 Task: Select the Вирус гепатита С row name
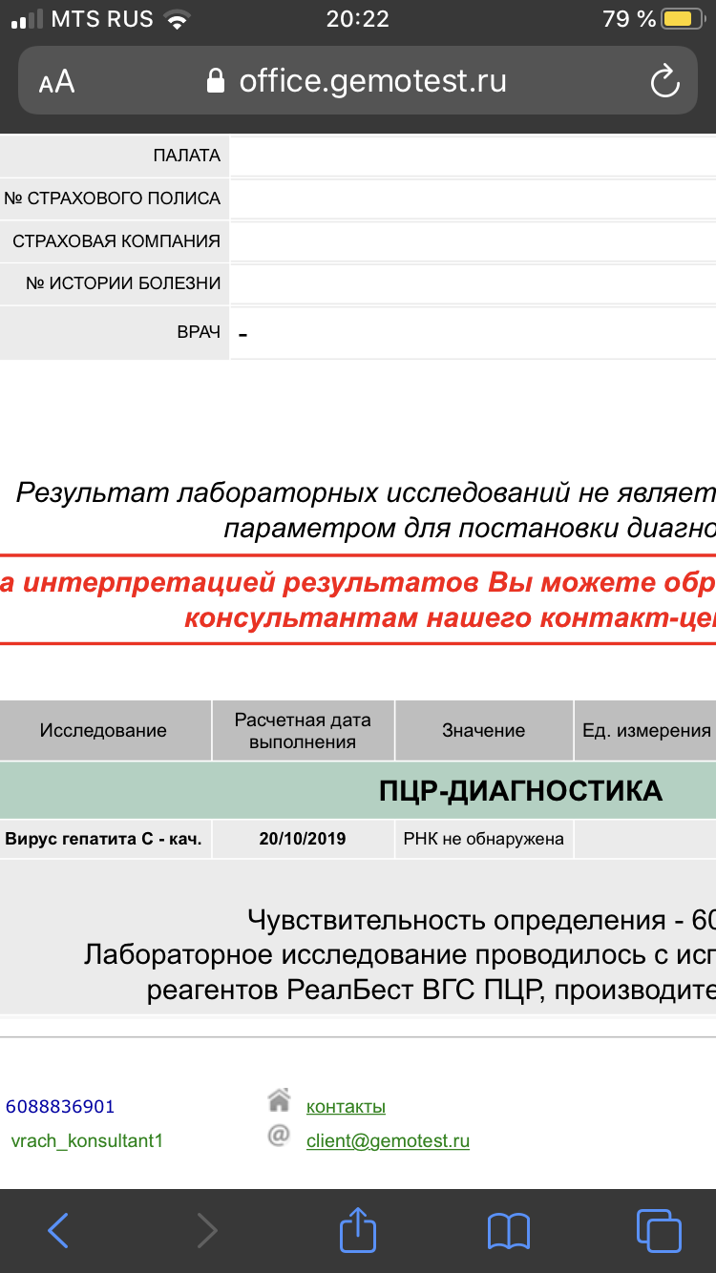coord(103,840)
